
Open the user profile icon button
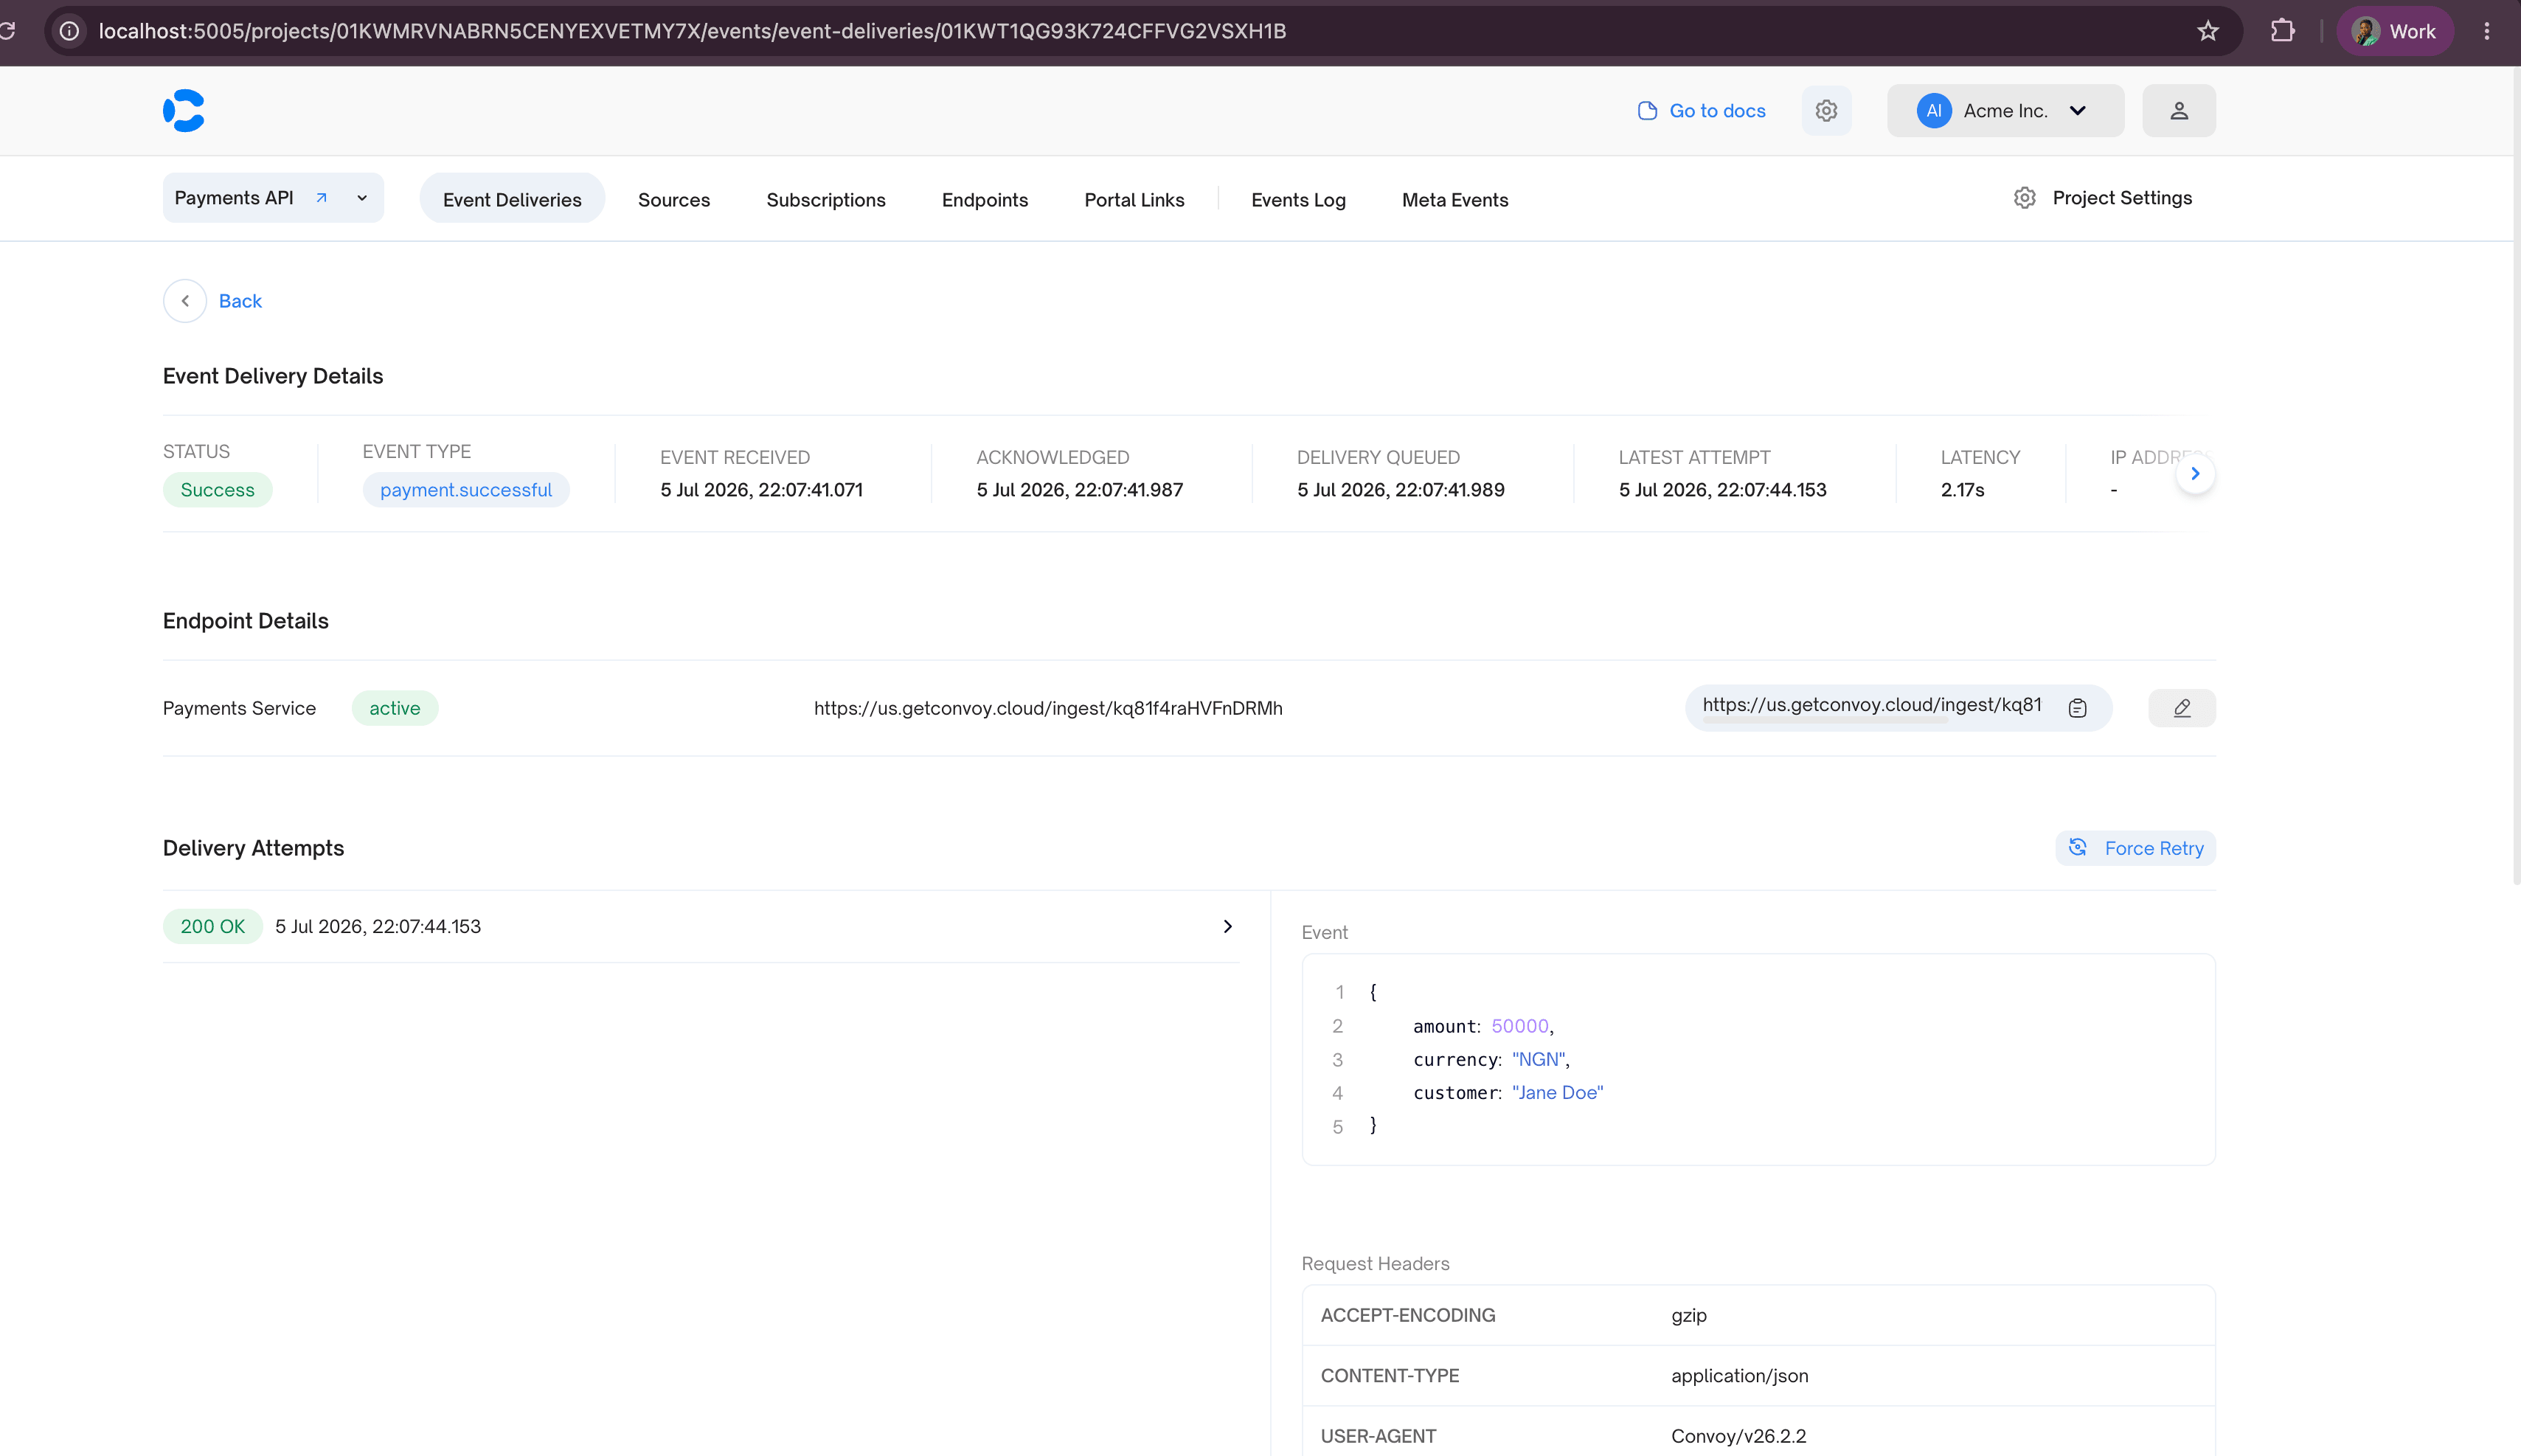click(x=2178, y=110)
